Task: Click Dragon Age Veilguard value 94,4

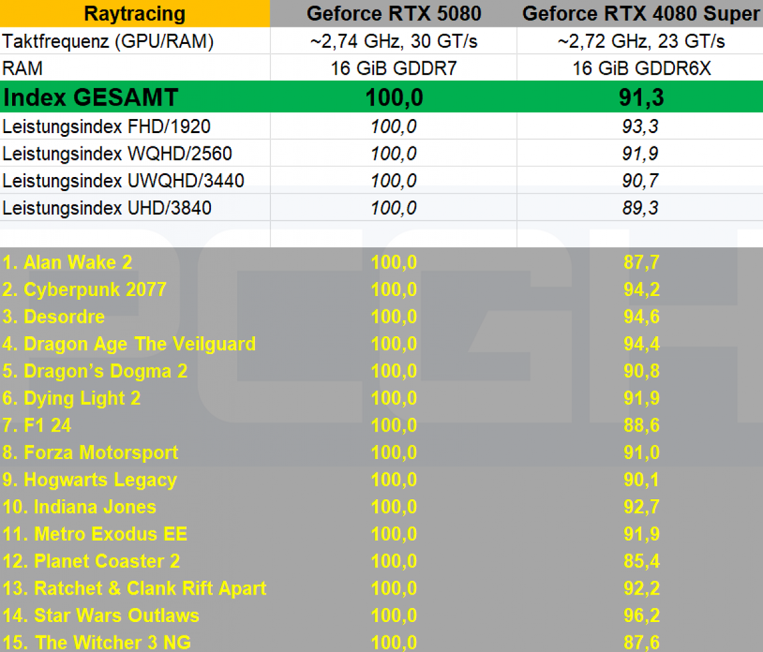Action: click(x=641, y=344)
